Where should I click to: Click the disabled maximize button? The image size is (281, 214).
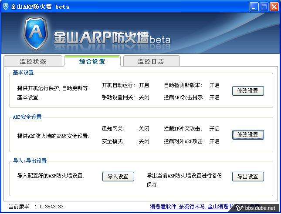point(264,7)
